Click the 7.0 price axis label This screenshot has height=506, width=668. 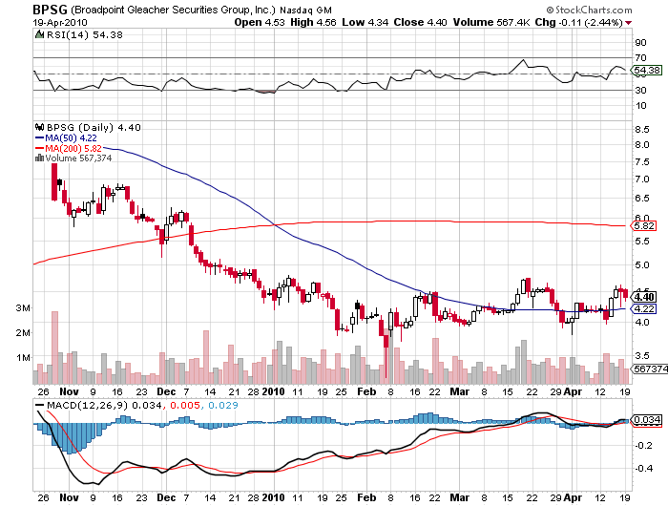642,179
